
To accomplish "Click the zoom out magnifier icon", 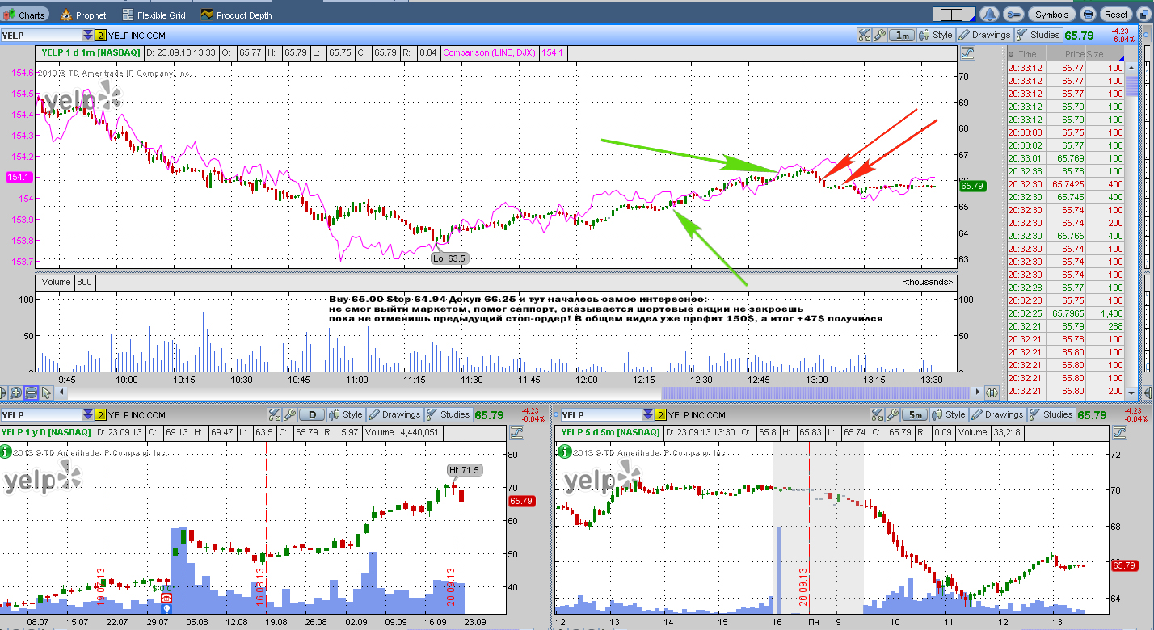I will pos(31,393).
